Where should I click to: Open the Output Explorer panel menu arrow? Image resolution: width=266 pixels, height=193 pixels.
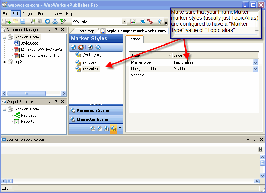[x=49, y=102]
